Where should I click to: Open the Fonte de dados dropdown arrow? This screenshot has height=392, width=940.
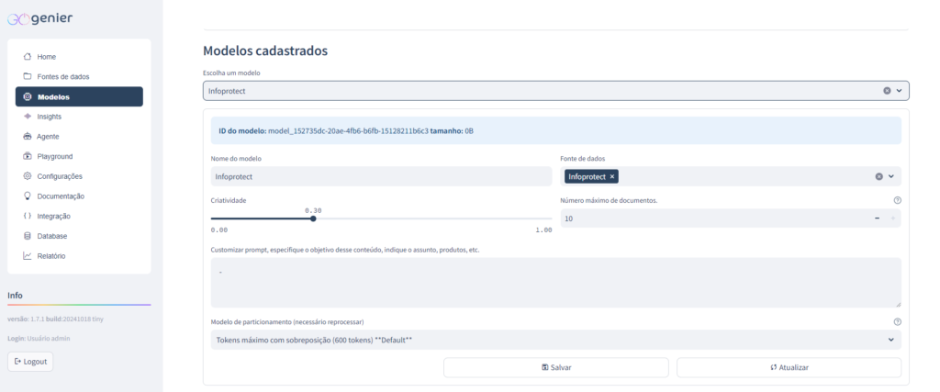coord(891,176)
